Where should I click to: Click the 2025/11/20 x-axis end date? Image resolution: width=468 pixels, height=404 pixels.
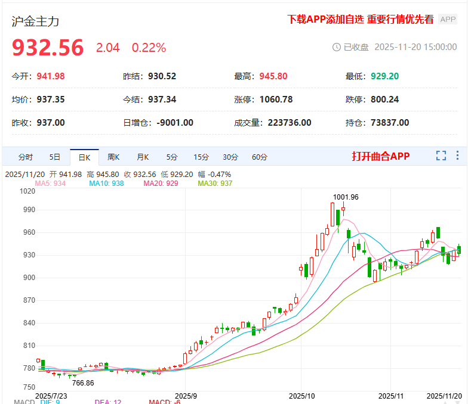444,396
